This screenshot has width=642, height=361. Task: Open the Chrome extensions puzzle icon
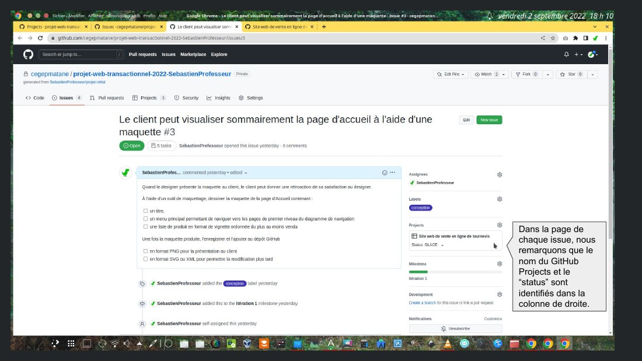[x=575, y=38]
